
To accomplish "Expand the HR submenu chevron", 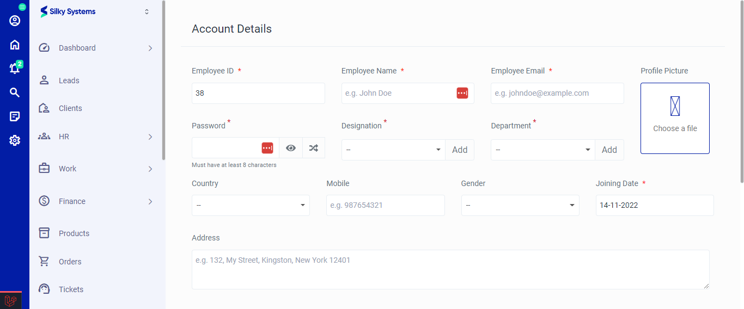I will click(x=150, y=137).
